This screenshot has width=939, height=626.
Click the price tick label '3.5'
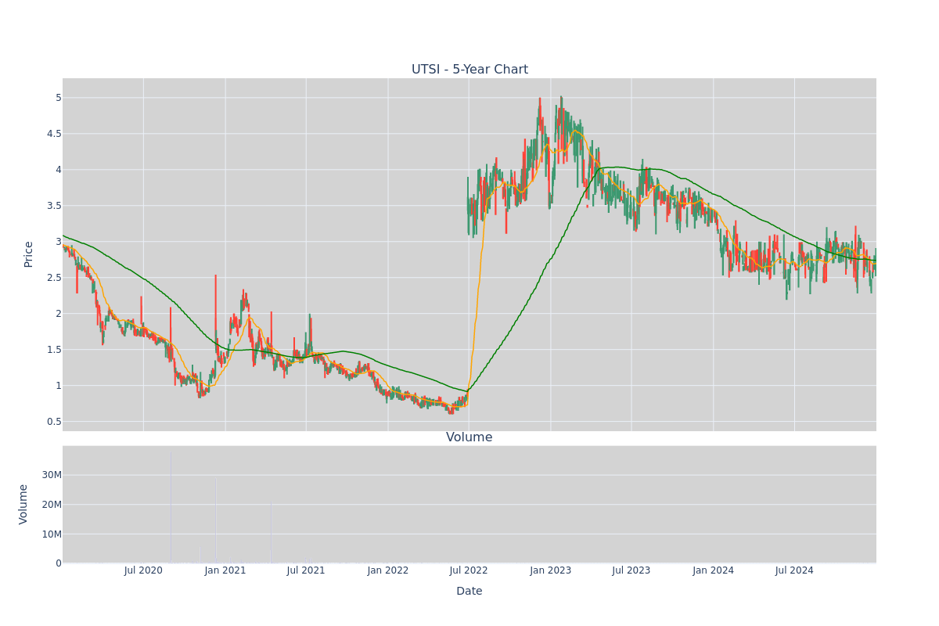pyautogui.click(x=53, y=206)
